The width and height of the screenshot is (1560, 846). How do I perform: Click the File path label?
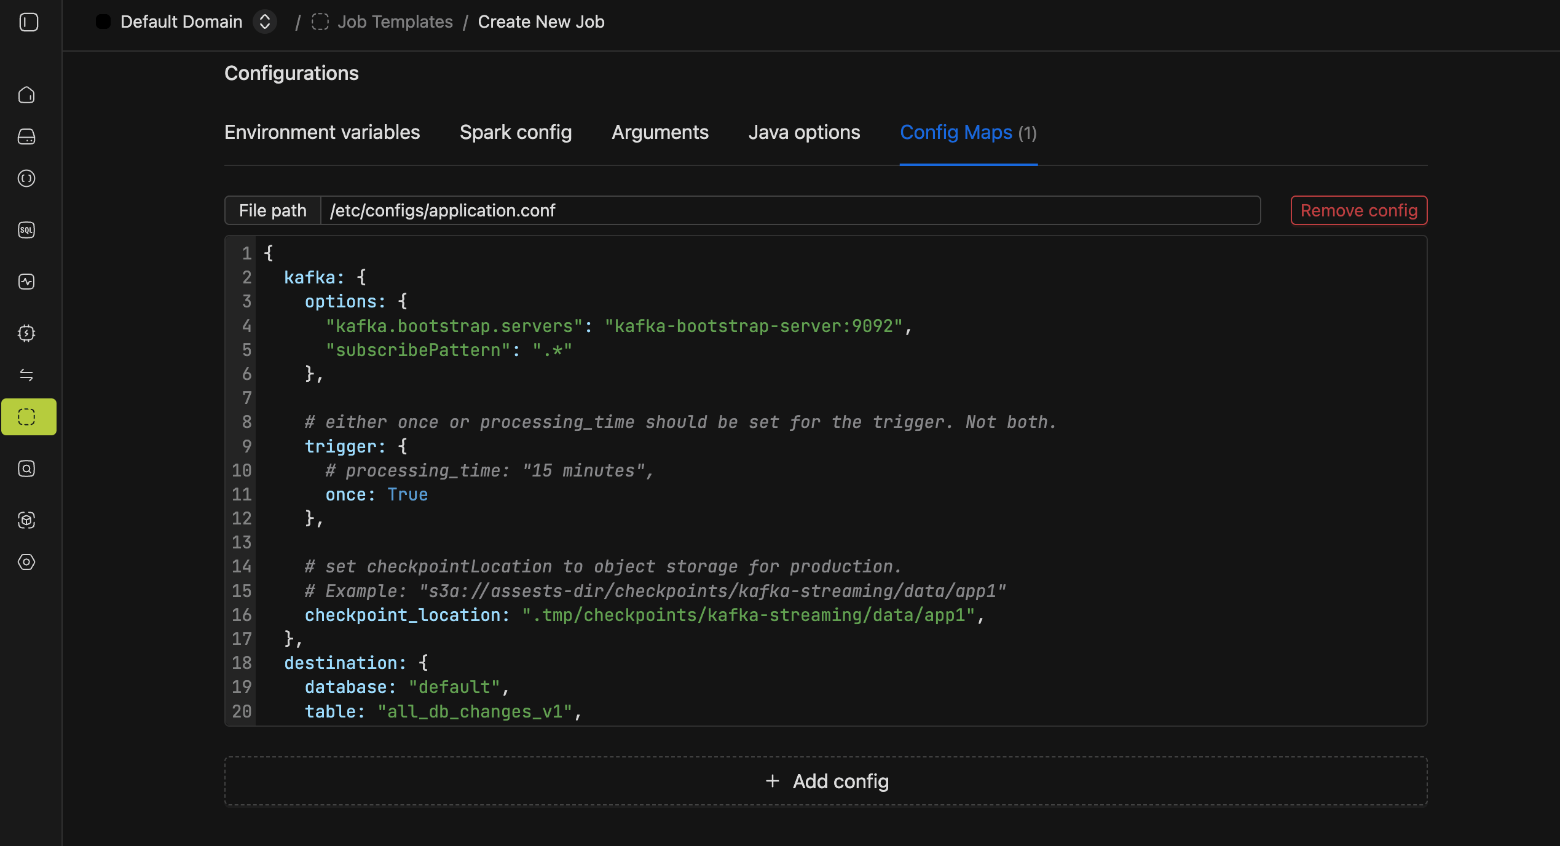273,210
